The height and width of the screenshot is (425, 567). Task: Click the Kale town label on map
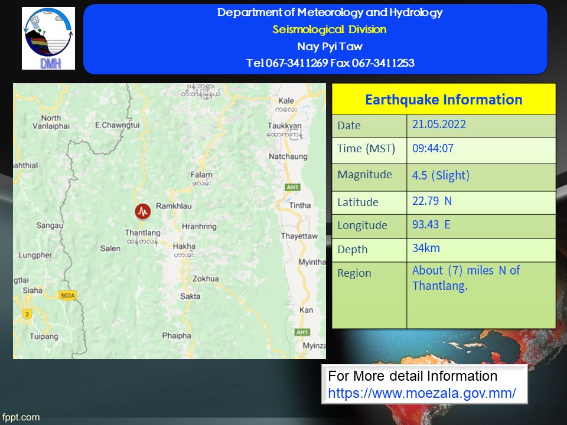pyautogui.click(x=286, y=100)
